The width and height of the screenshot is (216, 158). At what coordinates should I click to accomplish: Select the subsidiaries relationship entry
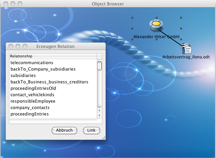tap(23, 76)
